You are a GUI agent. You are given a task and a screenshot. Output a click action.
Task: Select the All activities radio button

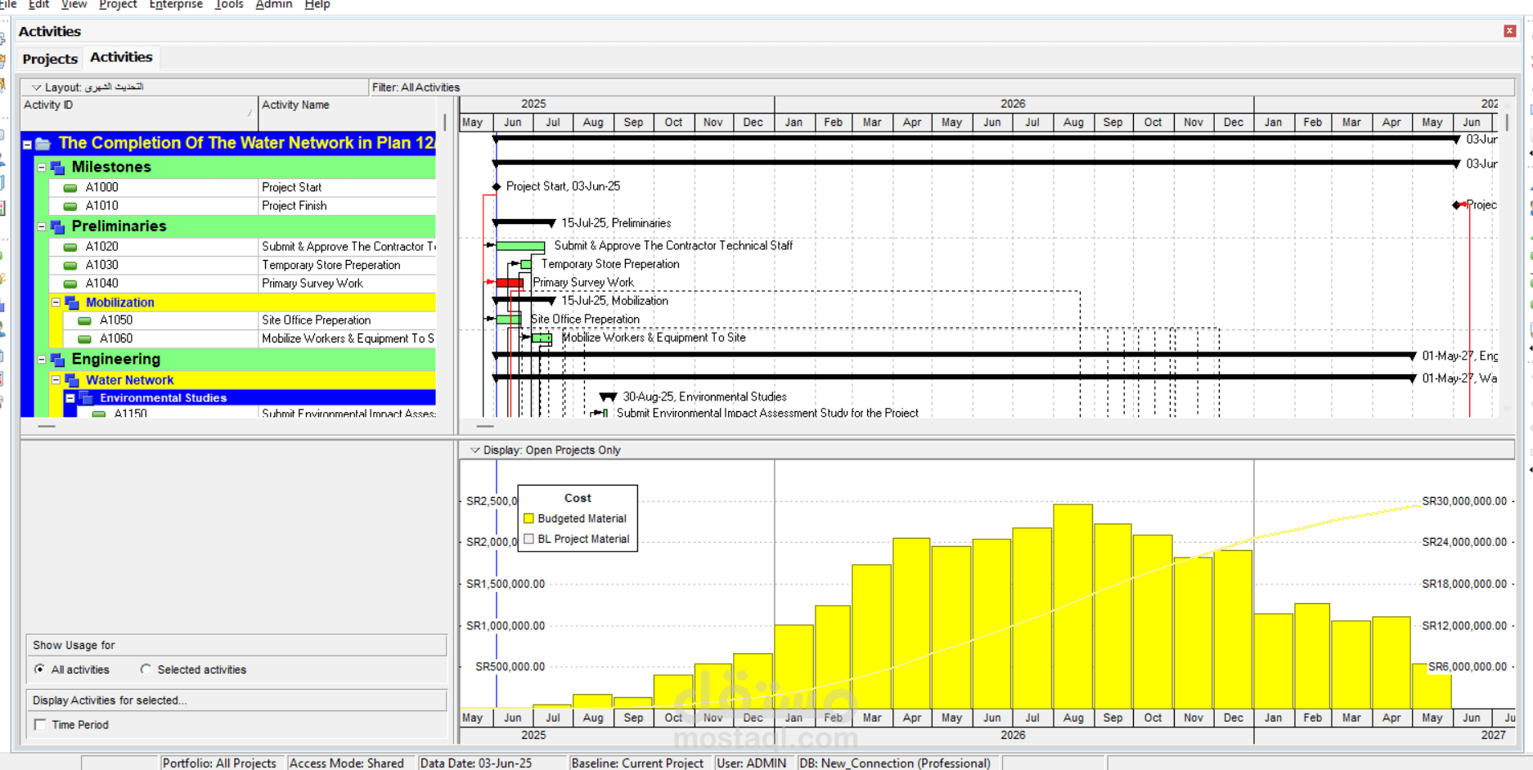click(x=39, y=669)
